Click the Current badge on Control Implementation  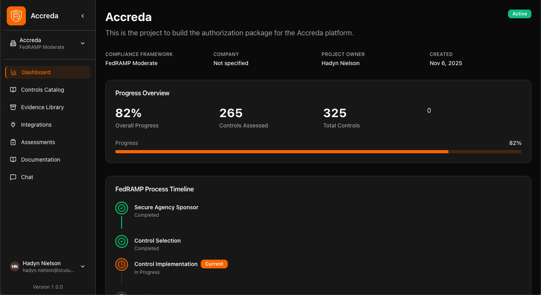[214, 264]
